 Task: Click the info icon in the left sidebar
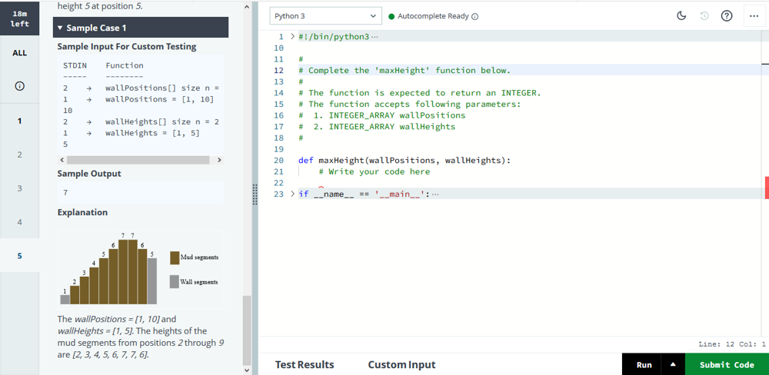(20, 86)
